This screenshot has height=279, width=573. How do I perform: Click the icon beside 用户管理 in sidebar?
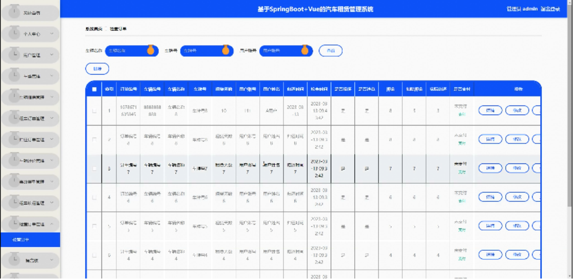pyautogui.click(x=14, y=53)
